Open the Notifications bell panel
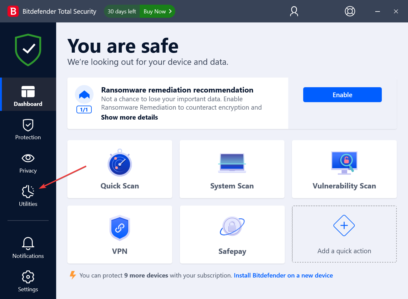The width and height of the screenshot is (408, 299). 28,248
